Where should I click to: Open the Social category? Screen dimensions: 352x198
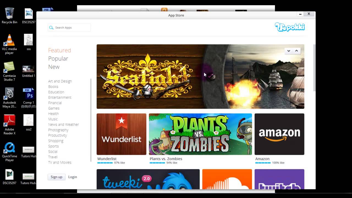point(53,152)
